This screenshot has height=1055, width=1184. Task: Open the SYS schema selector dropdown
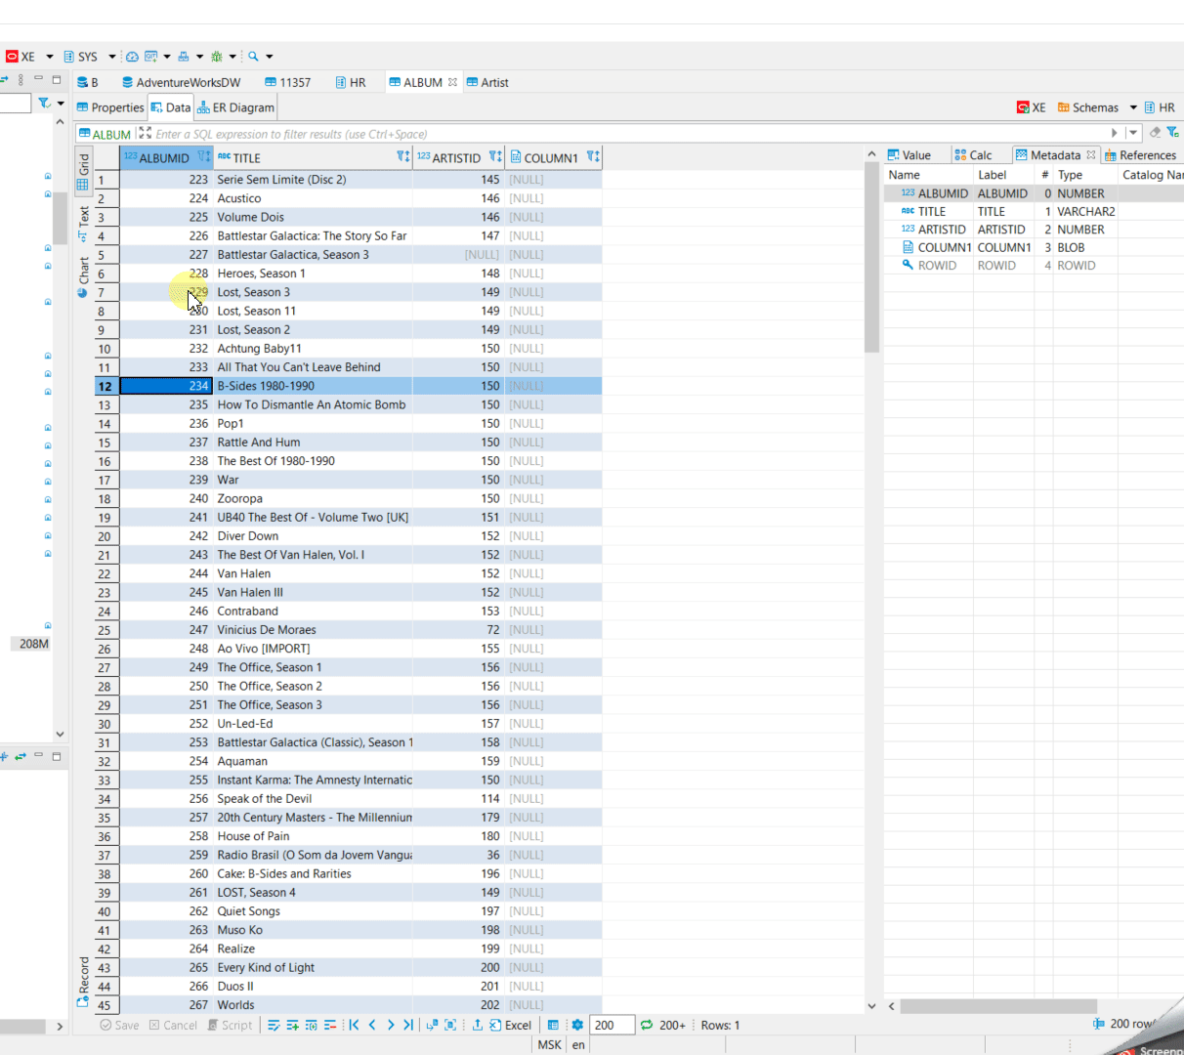[113, 57]
